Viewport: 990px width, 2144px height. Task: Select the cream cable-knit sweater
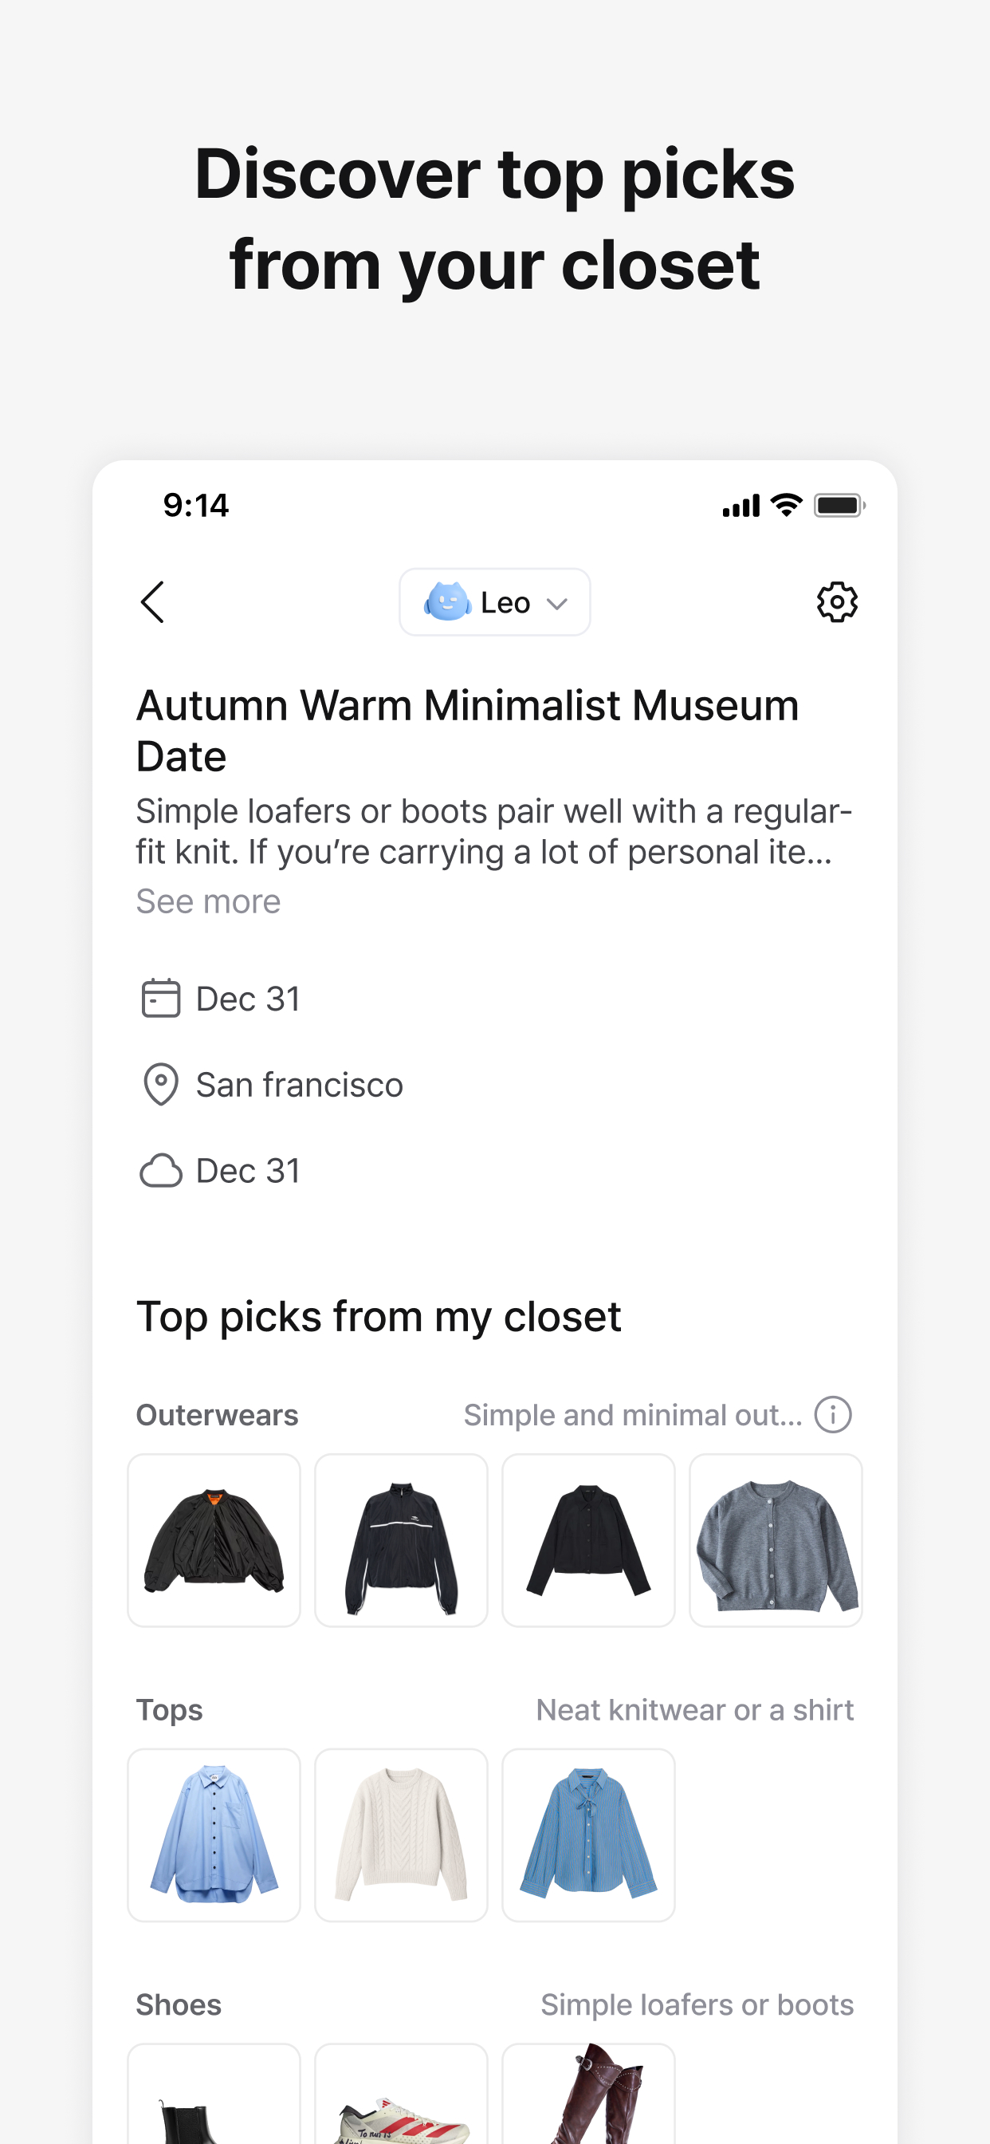pyautogui.click(x=401, y=1835)
